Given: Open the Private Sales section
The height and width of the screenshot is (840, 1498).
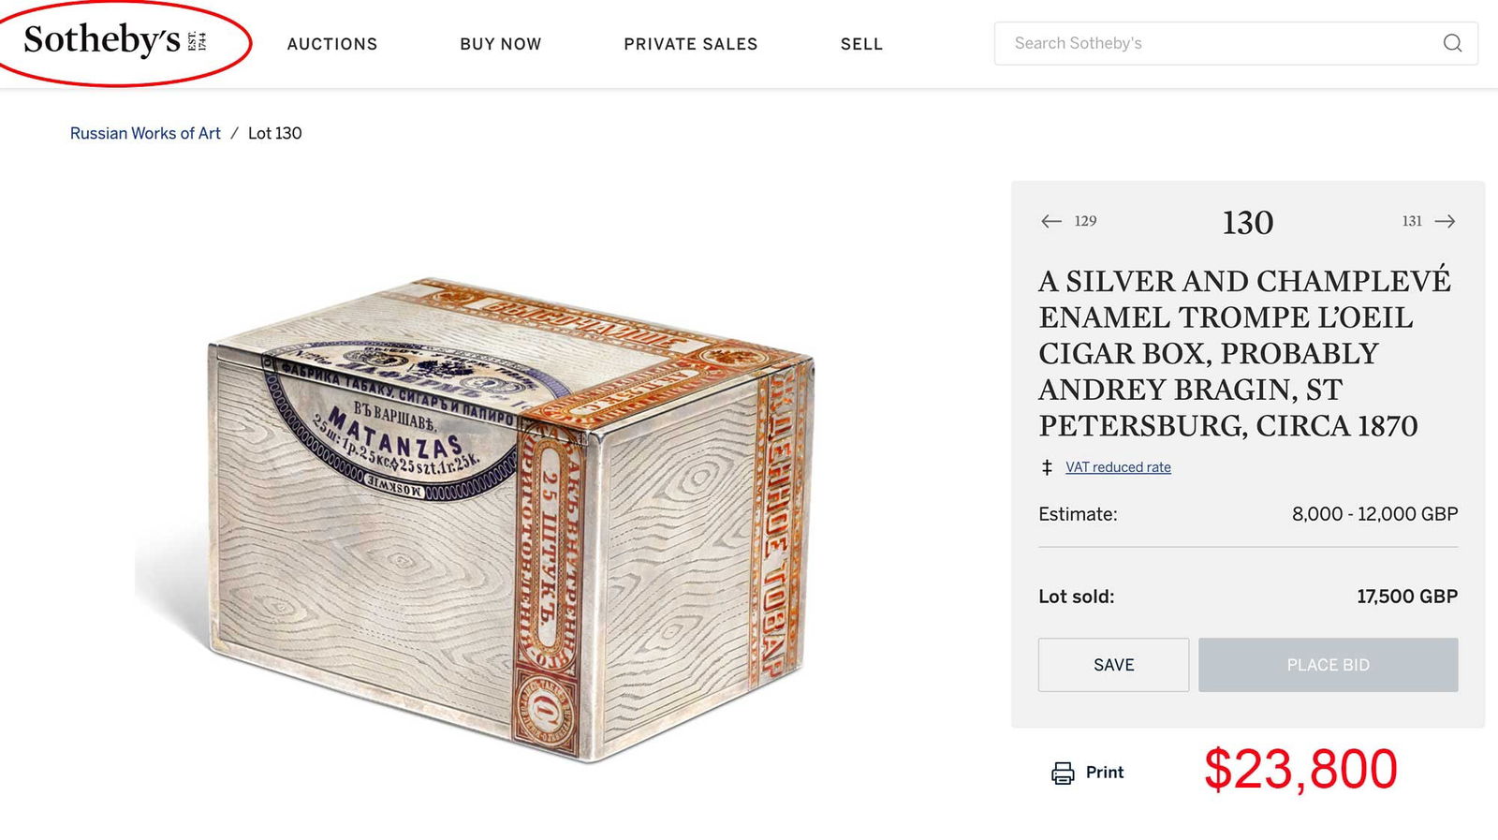Looking at the screenshot, I should point(690,43).
